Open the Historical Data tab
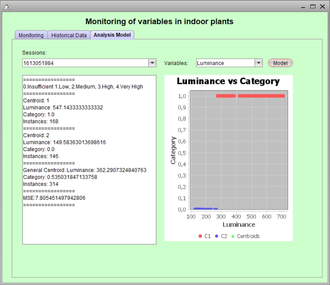 pyautogui.click(x=69, y=35)
